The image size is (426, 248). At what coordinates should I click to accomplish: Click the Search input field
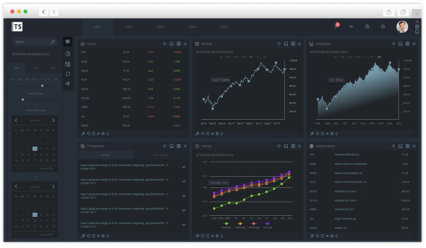pyautogui.click(x=35, y=42)
